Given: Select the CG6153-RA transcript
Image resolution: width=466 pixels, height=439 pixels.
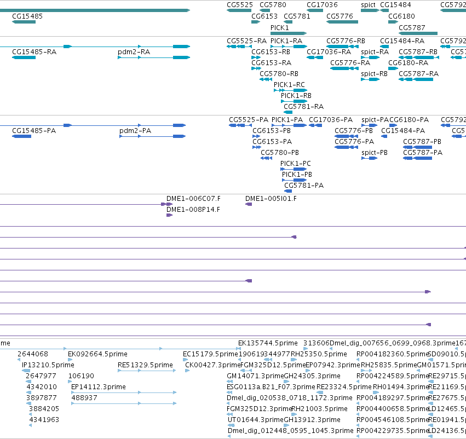Looking at the screenshot, I should 256,68.
